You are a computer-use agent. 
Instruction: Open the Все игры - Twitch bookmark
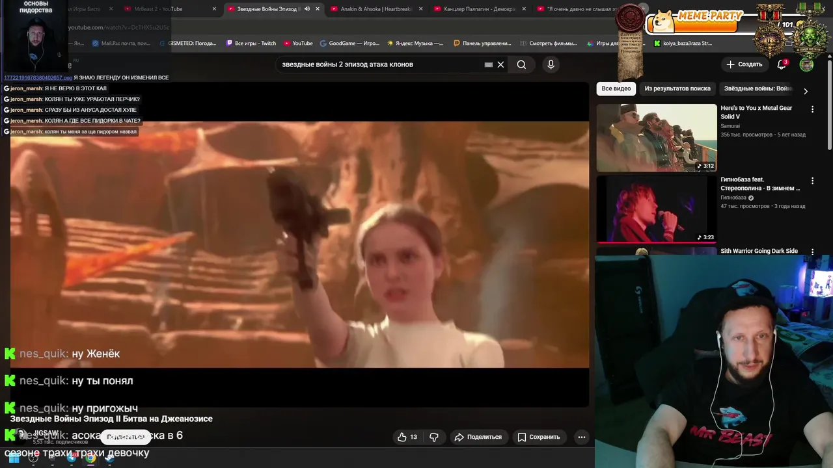tap(251, 44)
